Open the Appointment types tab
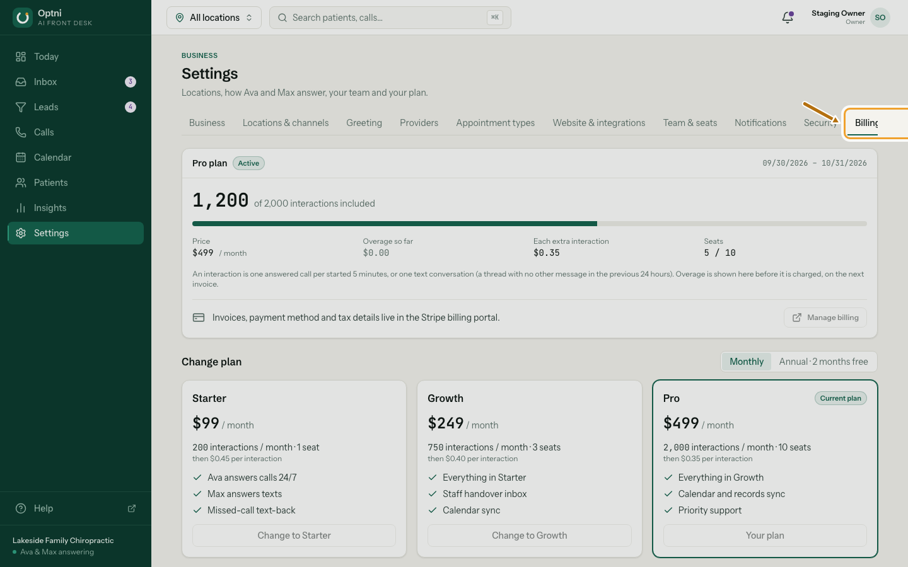 coord(496,123)
